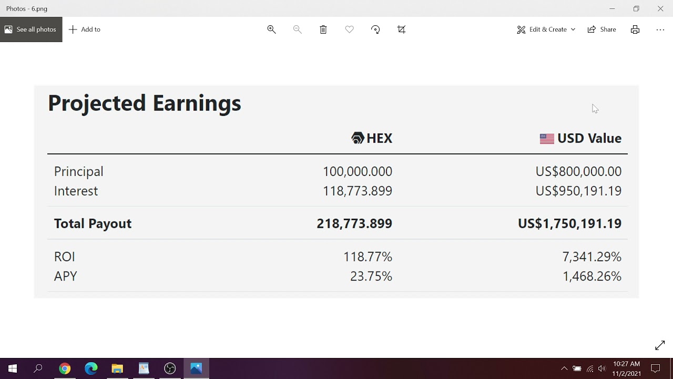673x379 pixels.
Task: Click Add to button
Action: [85, 29]
